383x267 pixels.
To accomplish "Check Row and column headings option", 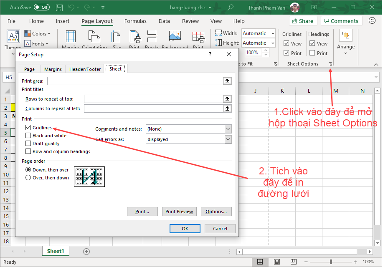I will [28, 151].
